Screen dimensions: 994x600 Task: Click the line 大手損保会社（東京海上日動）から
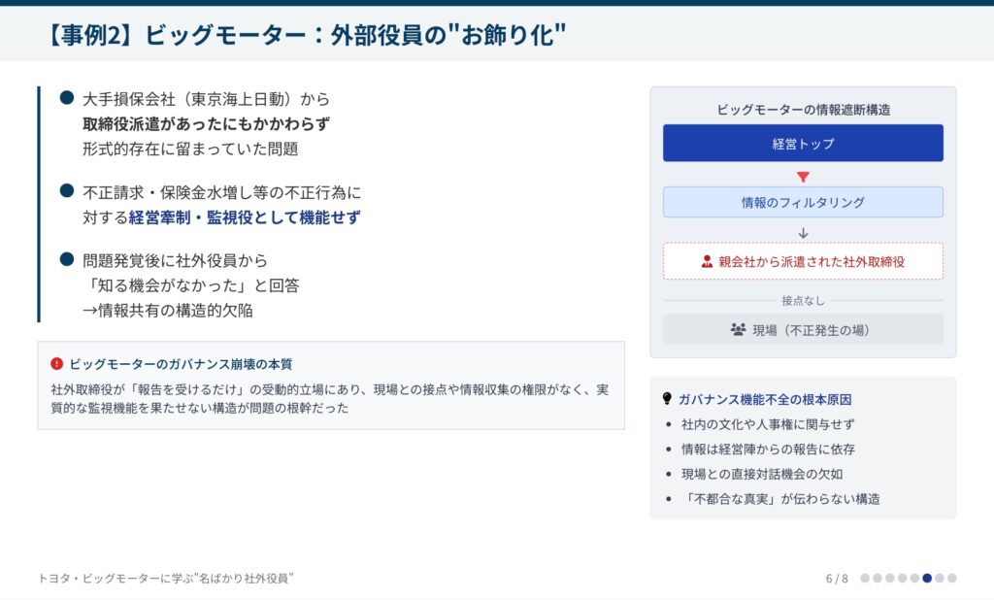[206, 99]
